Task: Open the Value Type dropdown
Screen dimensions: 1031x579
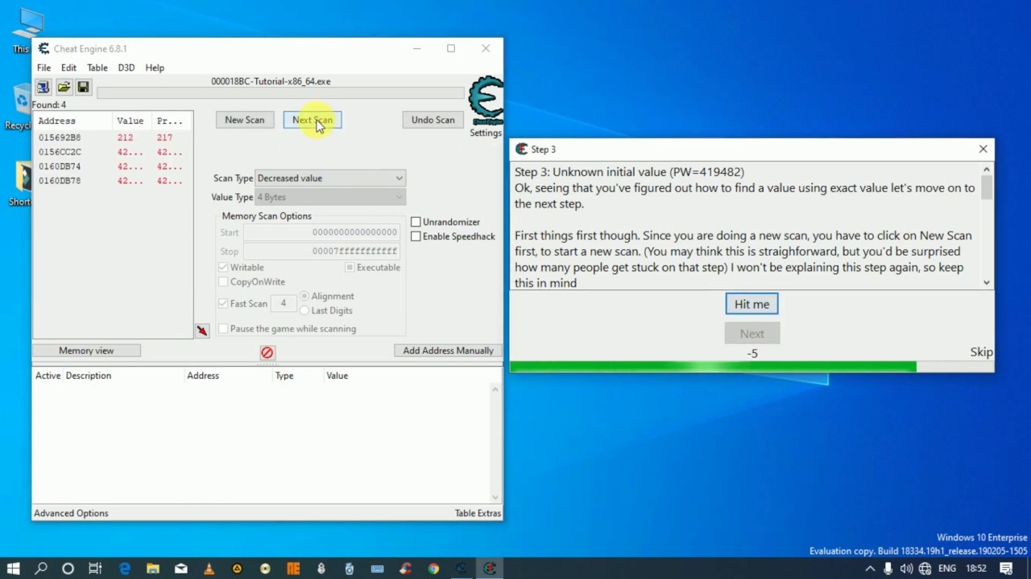Action: pos(330,197)
